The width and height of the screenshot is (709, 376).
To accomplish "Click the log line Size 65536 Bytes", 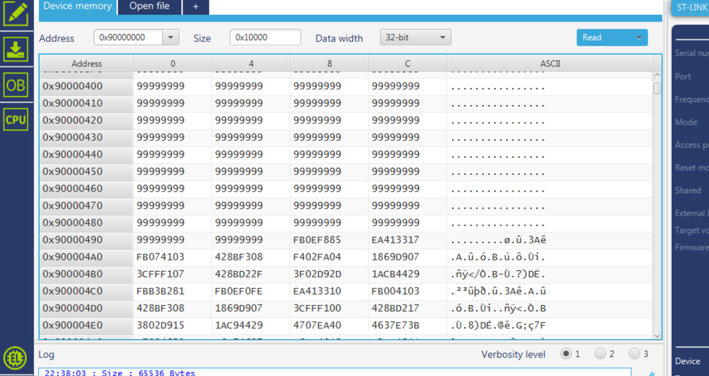I will (x=120, y=373).
